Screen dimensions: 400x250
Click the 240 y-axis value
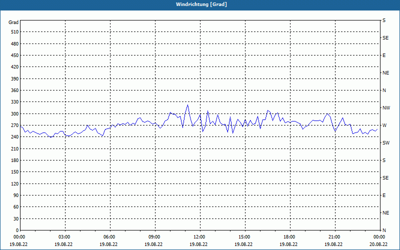[x=15, y=137]
